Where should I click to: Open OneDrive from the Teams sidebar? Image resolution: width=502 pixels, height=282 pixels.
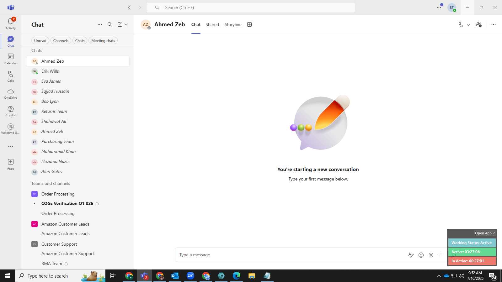tap(11, 94)
